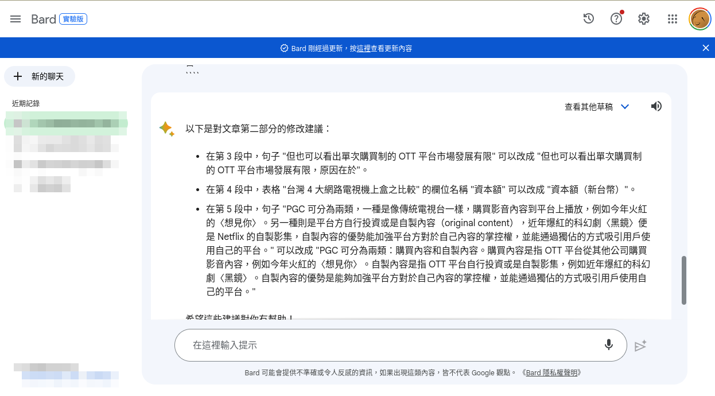This screenshot has height=396, width=715.
Task: Click the 實驗版 badge
Action: [x=73, y=19]
